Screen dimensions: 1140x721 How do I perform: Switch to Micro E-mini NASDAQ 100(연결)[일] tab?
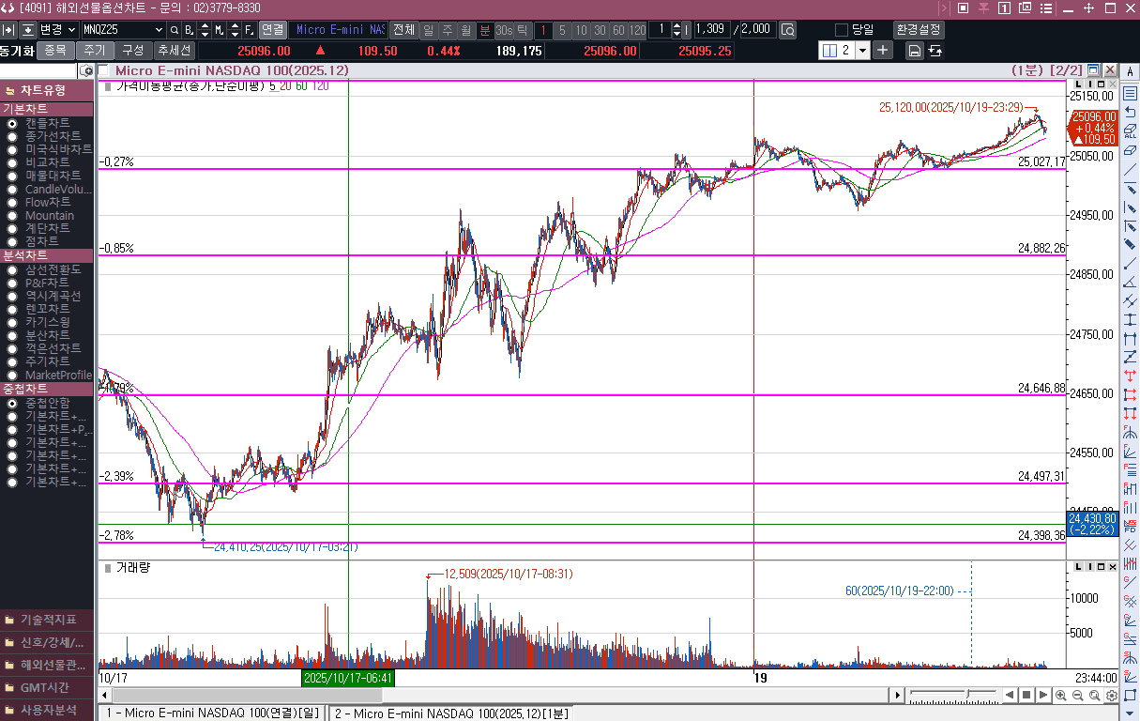point(212,713)
